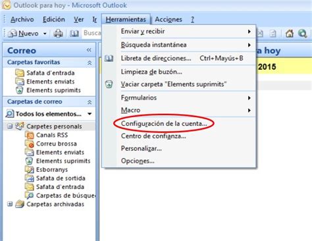Select Elements suprimits in favorites

[53, 90]
